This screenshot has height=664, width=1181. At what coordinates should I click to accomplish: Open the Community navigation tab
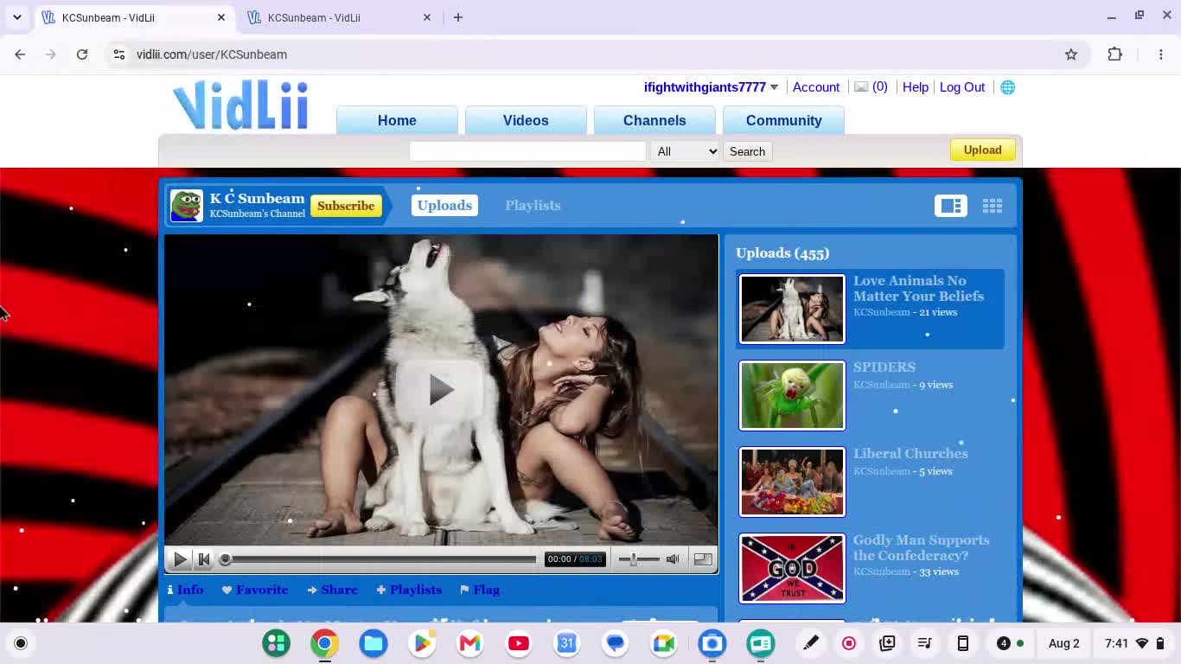(783, 120)
